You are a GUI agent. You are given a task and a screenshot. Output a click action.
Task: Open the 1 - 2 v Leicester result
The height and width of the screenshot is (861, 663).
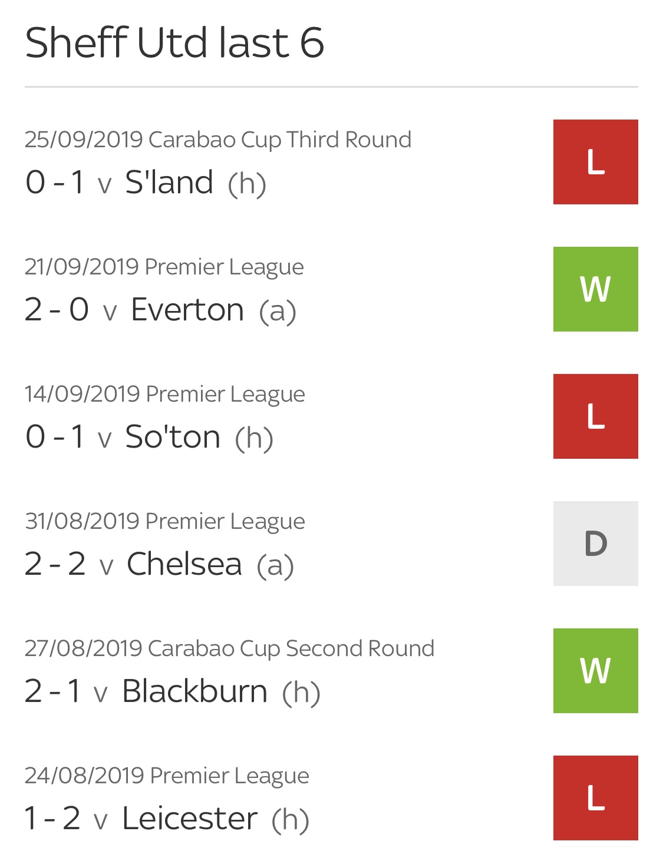pos(167,819)
